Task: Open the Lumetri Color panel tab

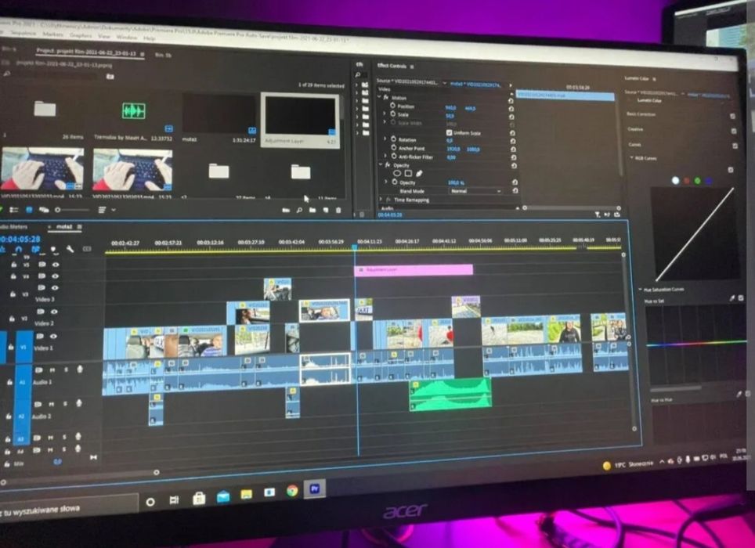Action: pos(637,78)
